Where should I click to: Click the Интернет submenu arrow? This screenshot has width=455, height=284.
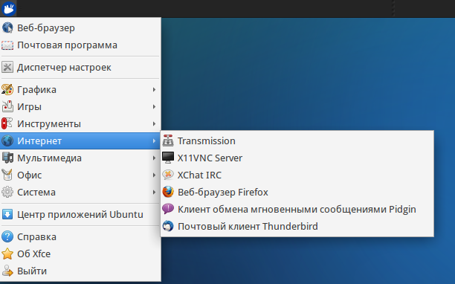[154, 141]
